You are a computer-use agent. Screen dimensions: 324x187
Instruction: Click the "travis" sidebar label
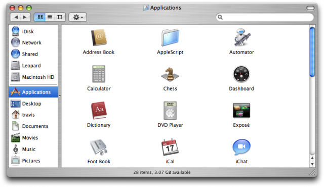point(28,115)
